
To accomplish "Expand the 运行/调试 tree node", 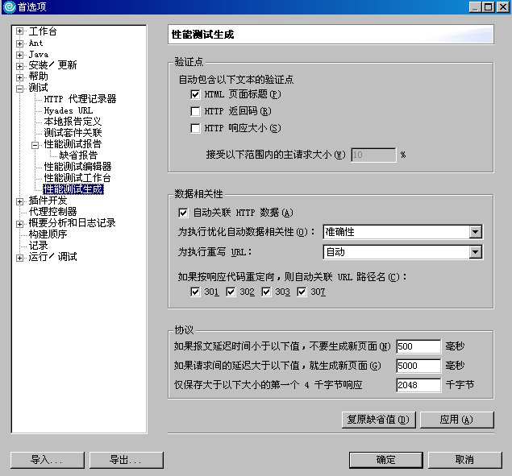I will [19, 258].
